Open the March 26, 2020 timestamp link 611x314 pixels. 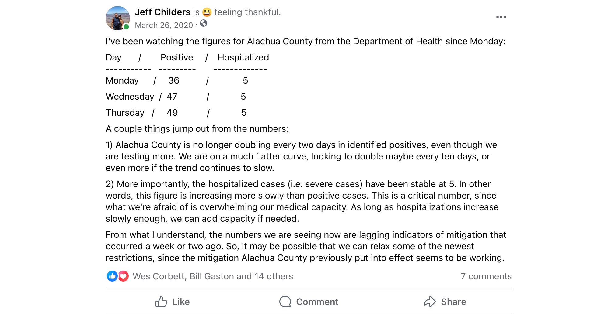click(x=164, y=25)
